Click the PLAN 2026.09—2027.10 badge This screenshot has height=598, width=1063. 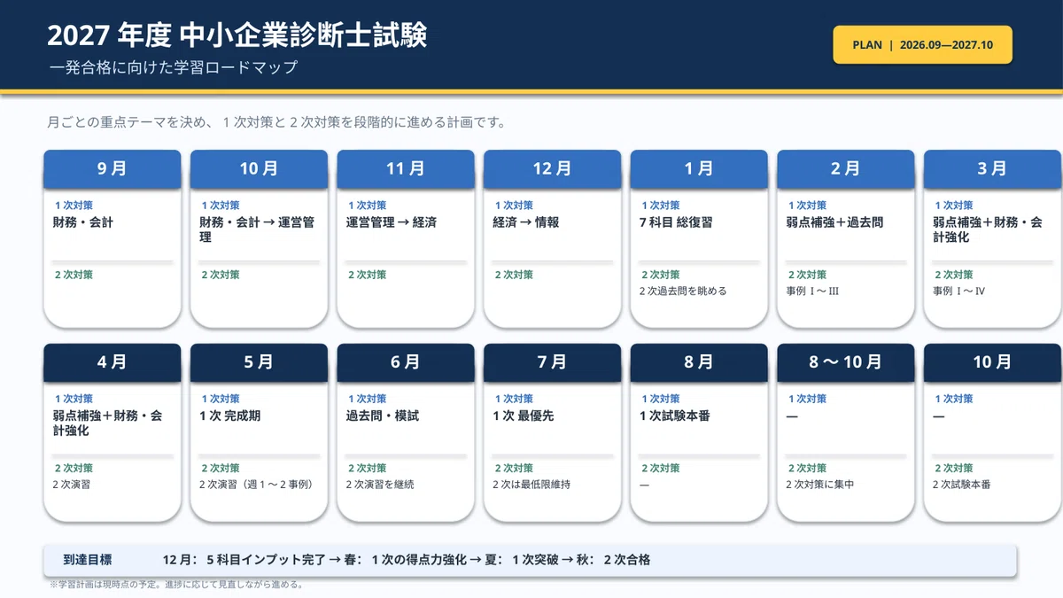click(x=922, y=45)
